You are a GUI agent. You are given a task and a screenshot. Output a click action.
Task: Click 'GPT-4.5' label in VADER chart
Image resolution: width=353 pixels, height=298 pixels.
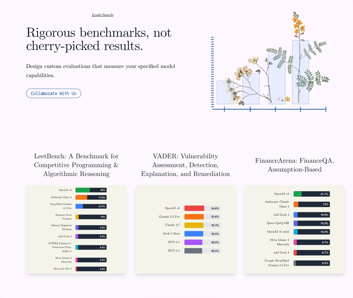pos(174,251)
